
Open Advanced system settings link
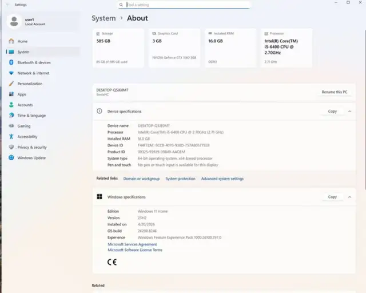(222, 179)
